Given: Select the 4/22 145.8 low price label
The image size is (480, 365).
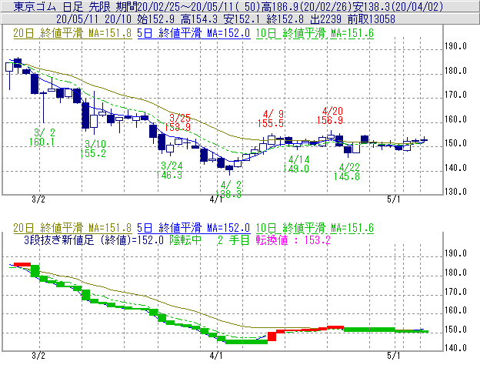Looking at the screenshot, I should 347,172.
